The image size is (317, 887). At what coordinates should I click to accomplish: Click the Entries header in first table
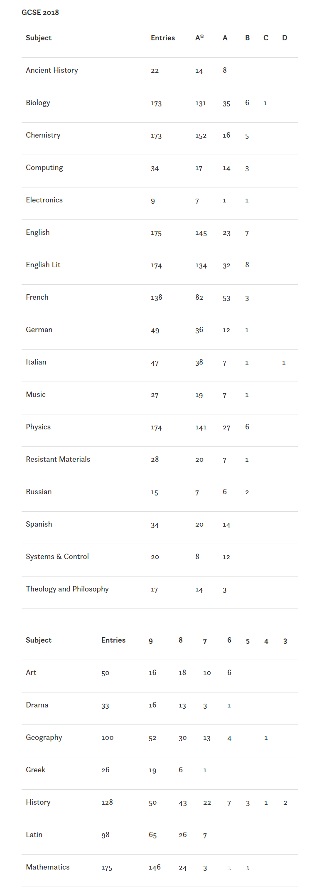(x=163, y=38)
